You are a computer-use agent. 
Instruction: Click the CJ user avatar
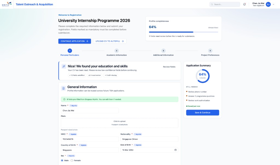click(x=268, y=4)
